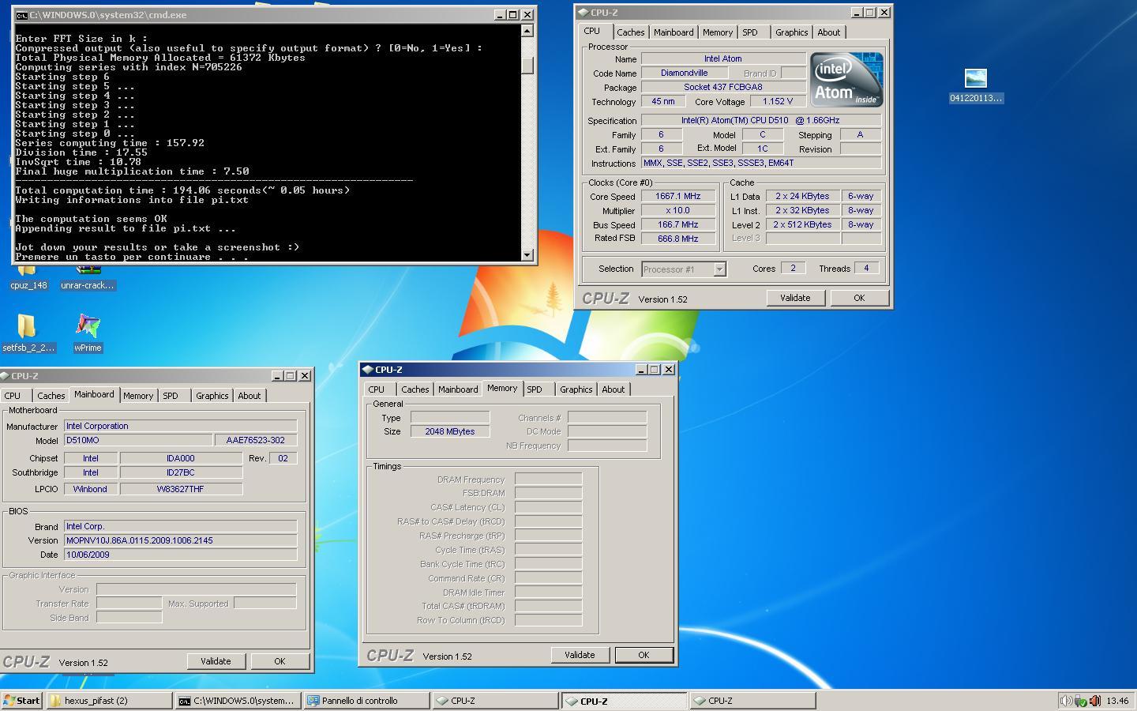
Task: Click the red audio tray icon
Action: pos(1094,700)
